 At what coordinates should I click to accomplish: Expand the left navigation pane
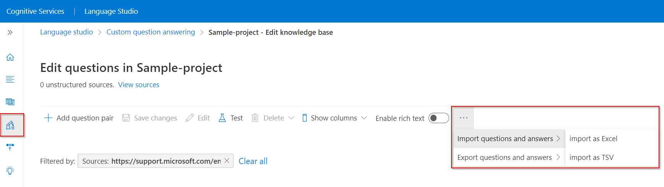tap(10, 33)
